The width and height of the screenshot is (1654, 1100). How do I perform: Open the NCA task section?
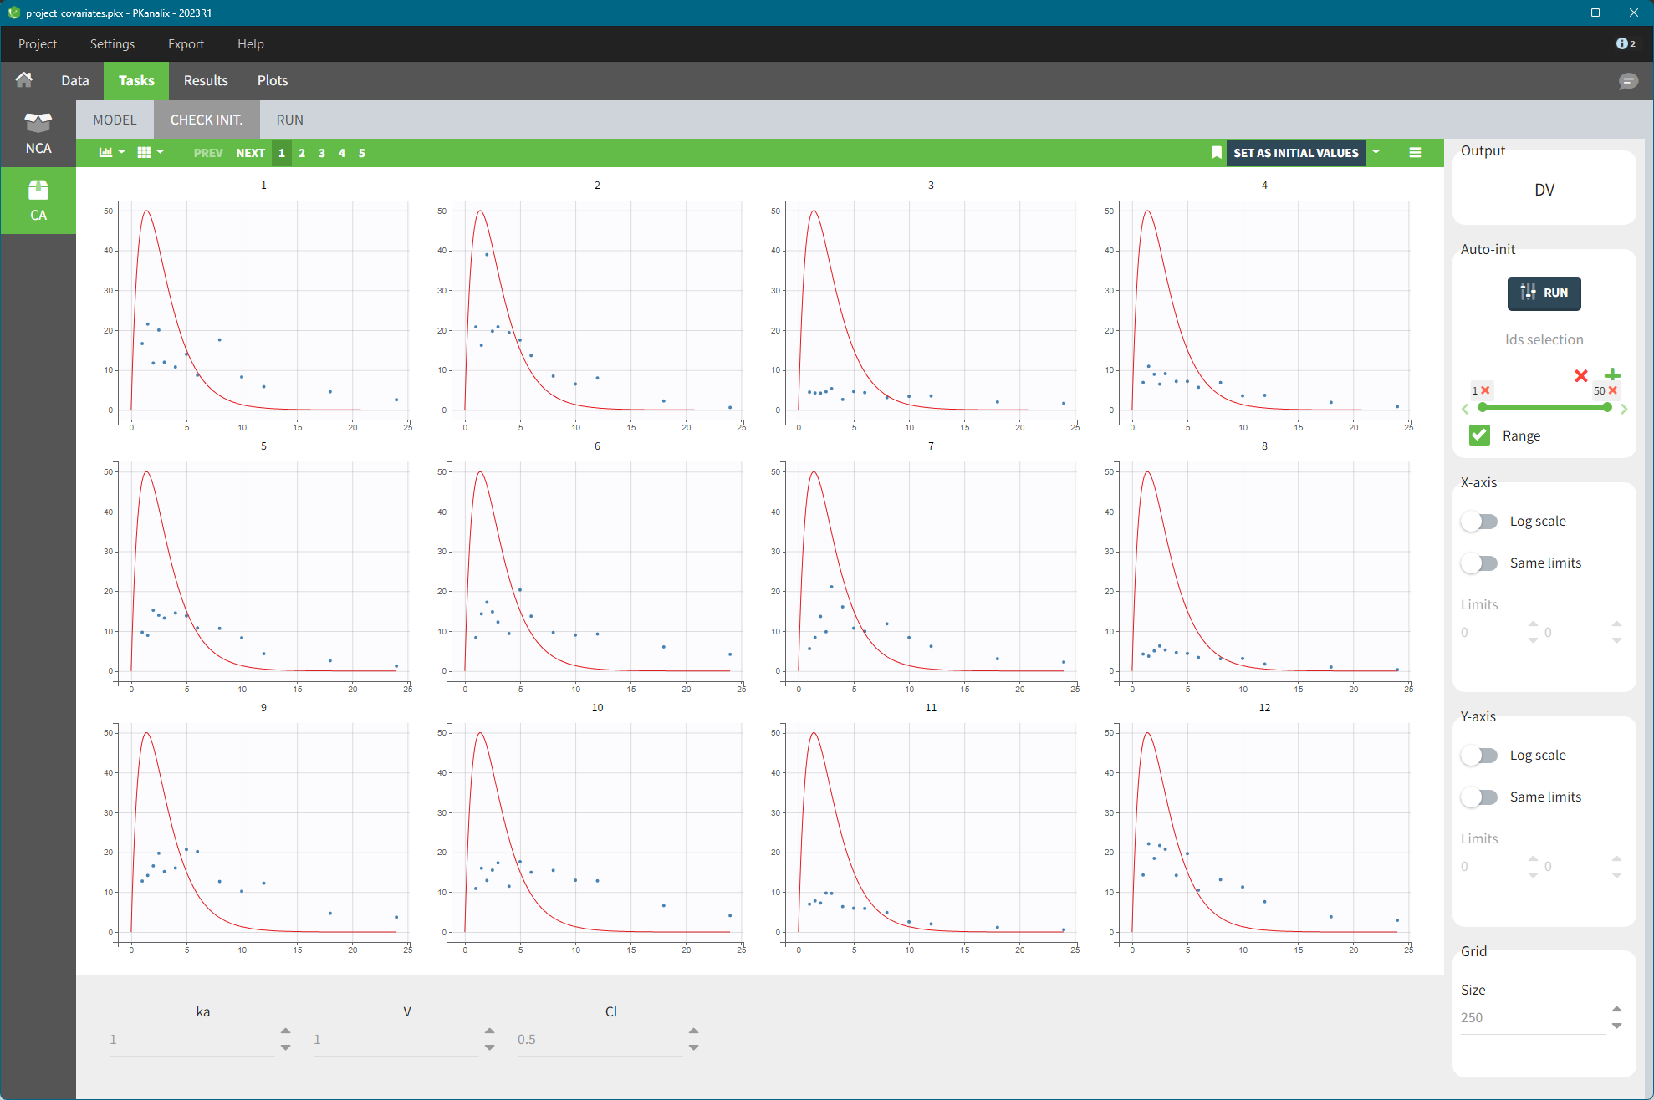click(38, 134)
